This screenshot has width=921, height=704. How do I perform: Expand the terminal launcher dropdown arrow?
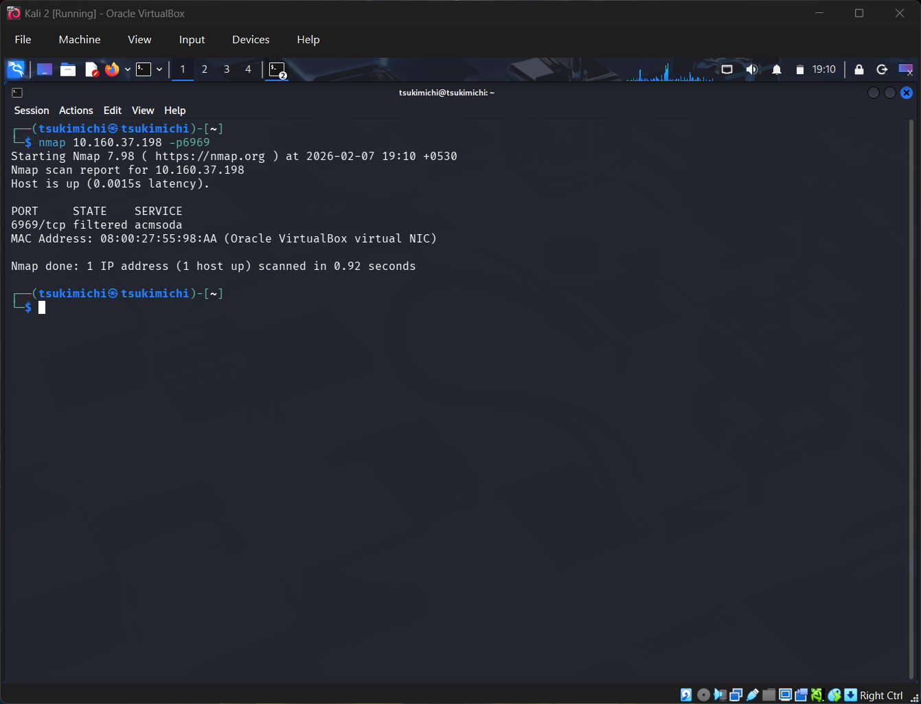point(159,69)
